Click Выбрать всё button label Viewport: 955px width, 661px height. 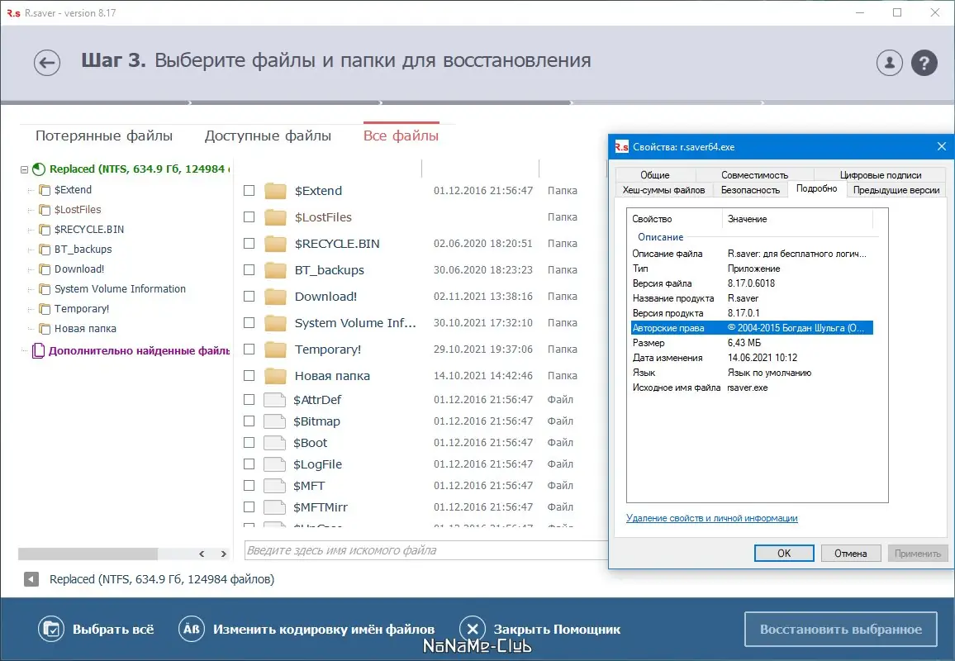[113, 630]
